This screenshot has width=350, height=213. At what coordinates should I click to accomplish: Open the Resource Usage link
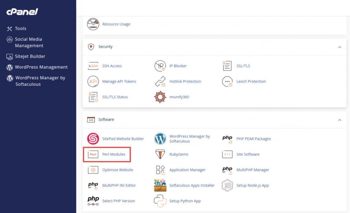point(116,24)
